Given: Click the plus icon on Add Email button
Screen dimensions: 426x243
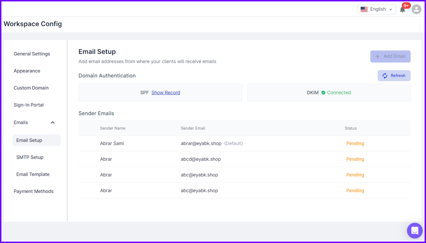Looking at the screenshot, I should coord(377,56).
